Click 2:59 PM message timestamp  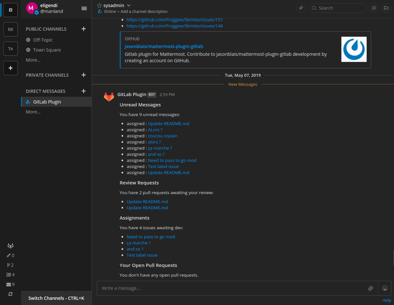point(167,95)
